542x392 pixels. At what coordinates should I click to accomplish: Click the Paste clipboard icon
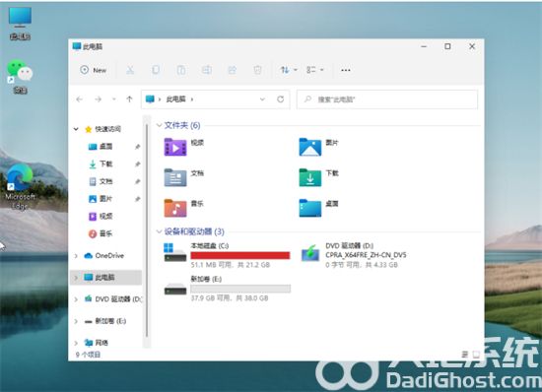coord(181,70)
